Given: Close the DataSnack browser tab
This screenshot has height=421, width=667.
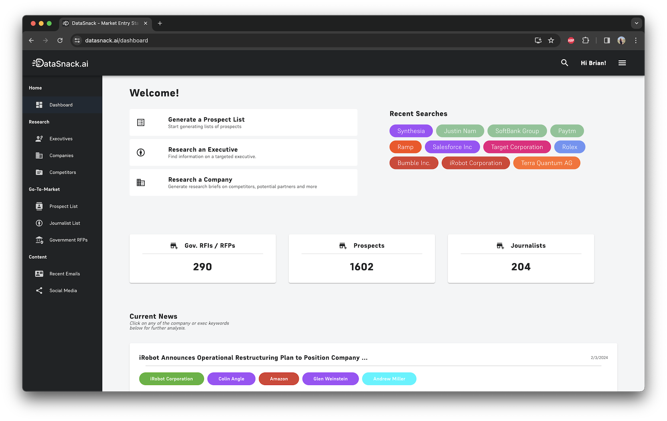Looking at the screenshot, I should 146,23.
